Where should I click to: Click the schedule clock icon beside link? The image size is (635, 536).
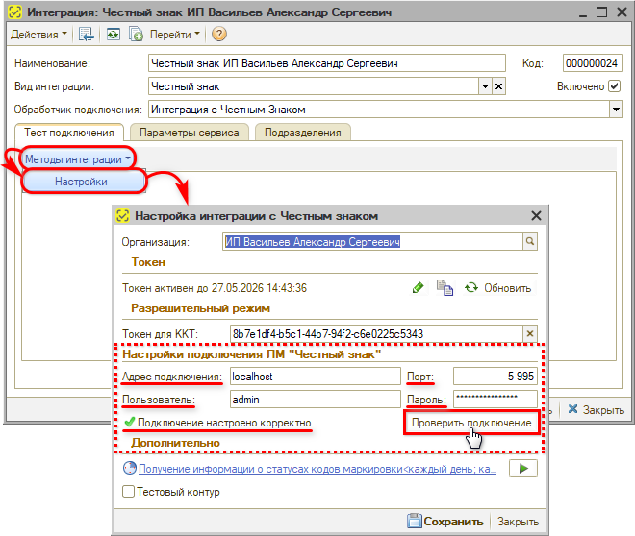[130, 469]
